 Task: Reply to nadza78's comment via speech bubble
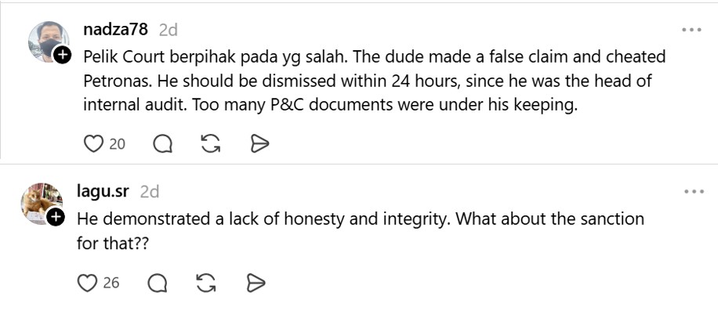[x=162, y=144]
